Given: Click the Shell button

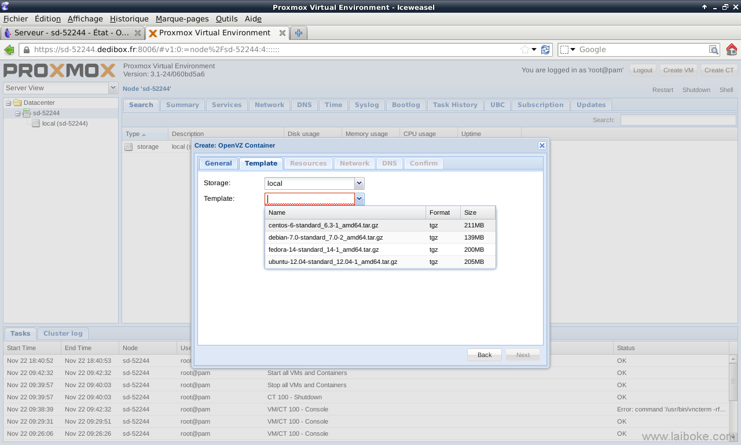Looking at the screenshot, I should (727, 90).
